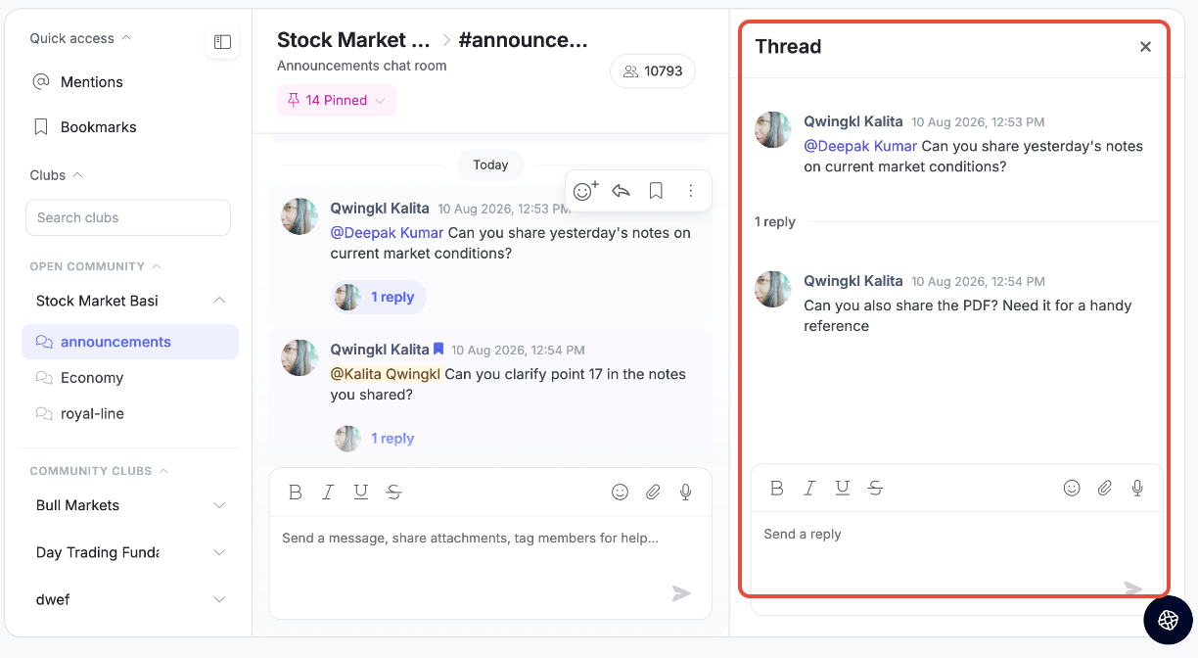Viewport: 1198px width, 658px height.
Task: Click the Search clubs field
Action: 128,217
